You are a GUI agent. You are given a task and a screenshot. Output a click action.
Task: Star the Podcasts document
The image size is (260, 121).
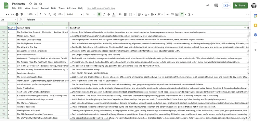[31, 4]
